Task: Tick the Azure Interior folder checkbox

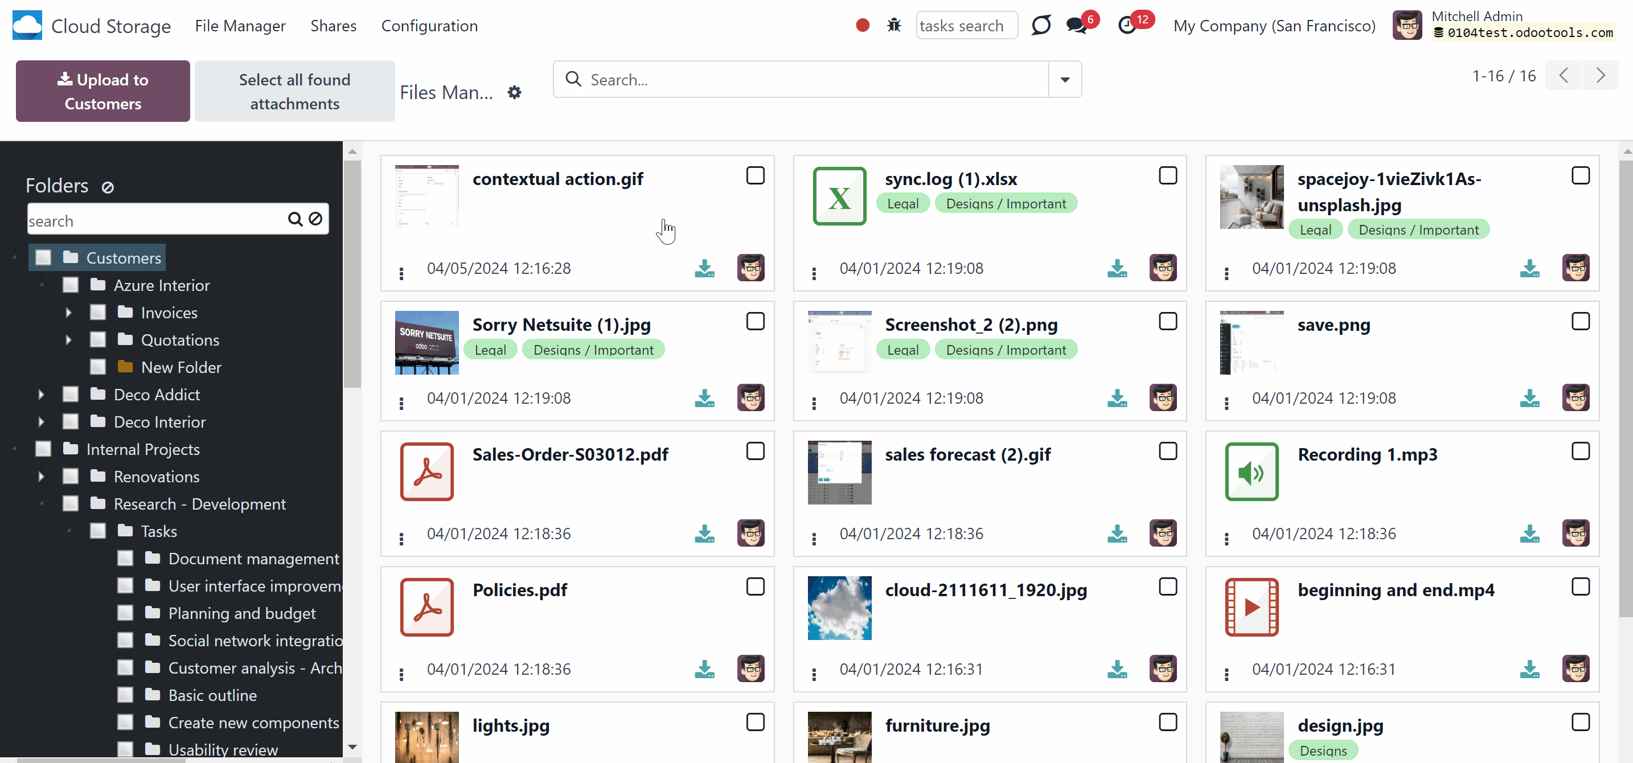Action: [71, 285]
